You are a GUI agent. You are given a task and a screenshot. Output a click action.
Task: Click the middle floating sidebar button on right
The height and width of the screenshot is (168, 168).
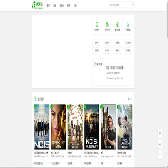[x=160, y=144]
